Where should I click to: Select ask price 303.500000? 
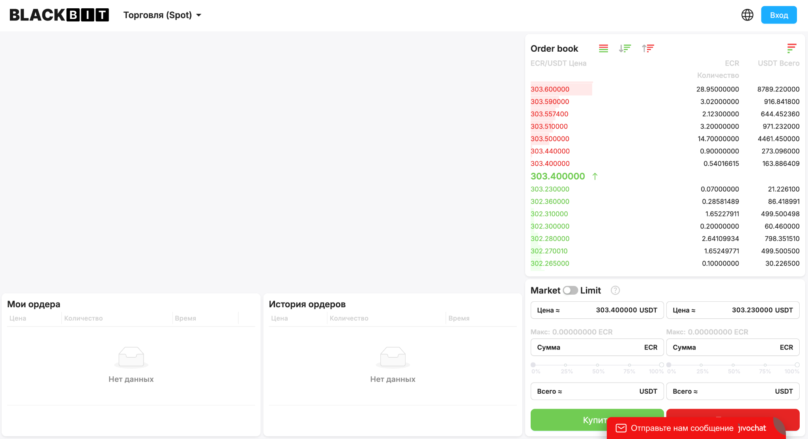click(x=550, y=139)
